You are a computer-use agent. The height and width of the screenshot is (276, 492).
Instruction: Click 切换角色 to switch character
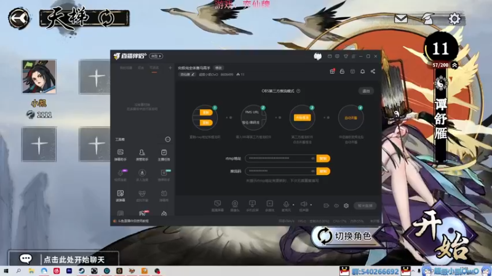345,236
